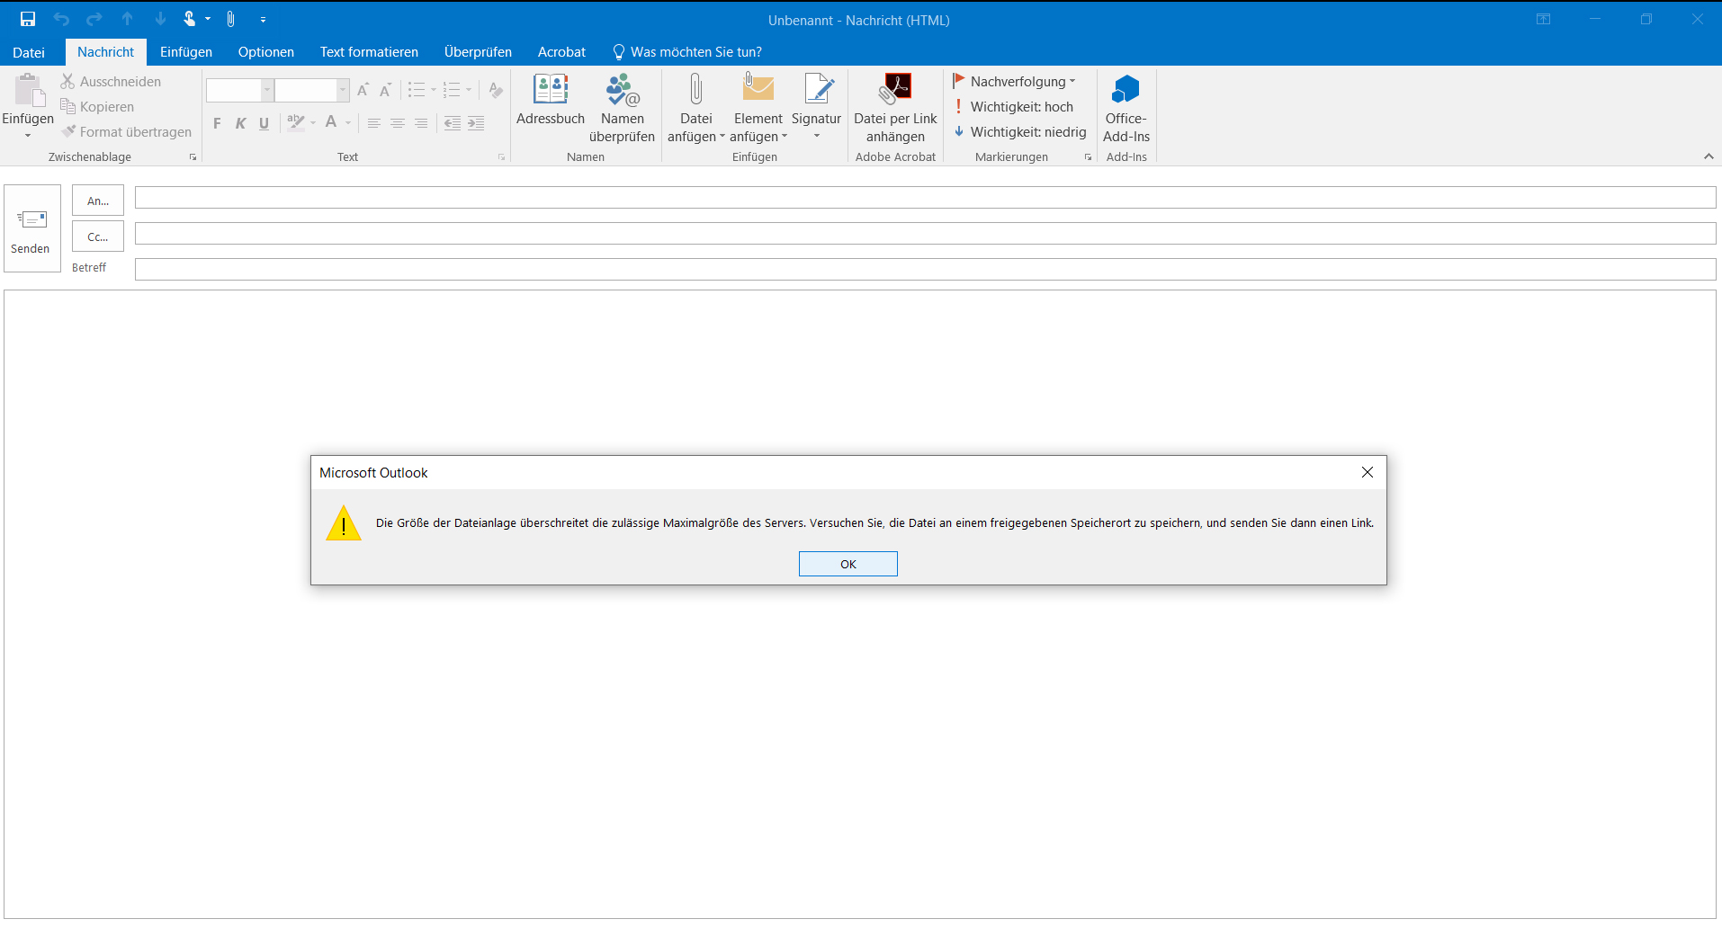This screenshot has width=1722, height=928.
Task: Collapse the ribbon with chevron
Action: click(1709, 156)
